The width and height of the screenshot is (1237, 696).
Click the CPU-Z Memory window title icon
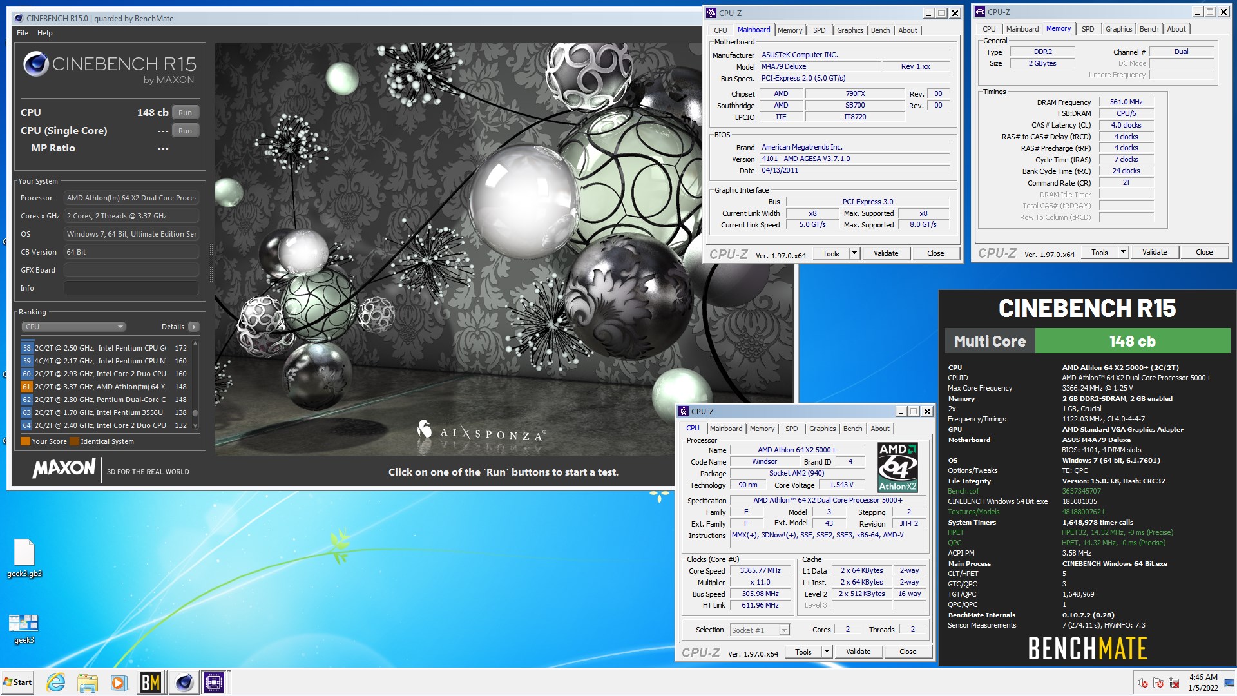coord(980,12)
